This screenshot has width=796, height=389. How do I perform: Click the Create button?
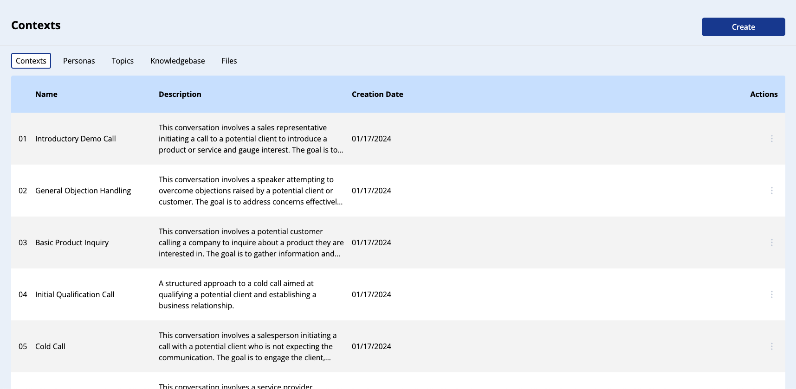pyautogui.click(x=743, y=27)
